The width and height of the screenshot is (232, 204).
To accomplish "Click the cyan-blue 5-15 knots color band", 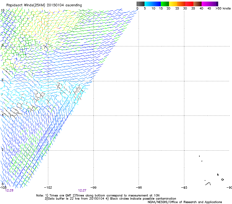I will [153, 4].
